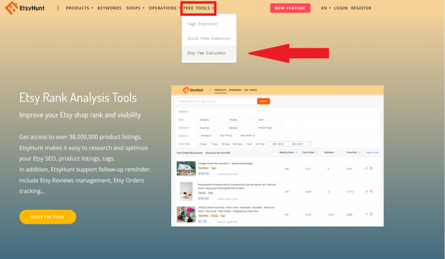Open the Category filter dropdown
The width and height of the screenshot is (445, 259).
click(x=211, y=120)
